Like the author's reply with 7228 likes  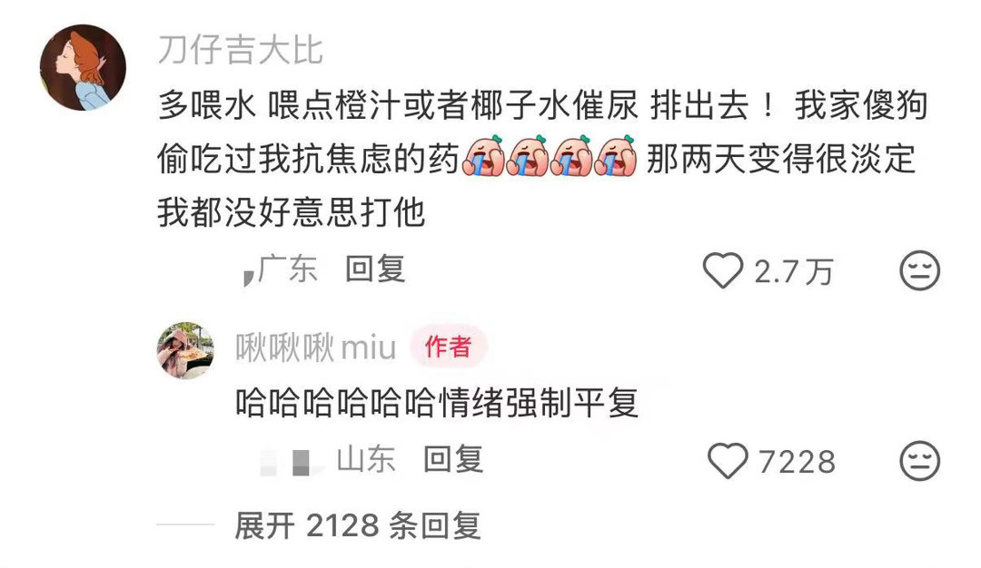[728, 461]
